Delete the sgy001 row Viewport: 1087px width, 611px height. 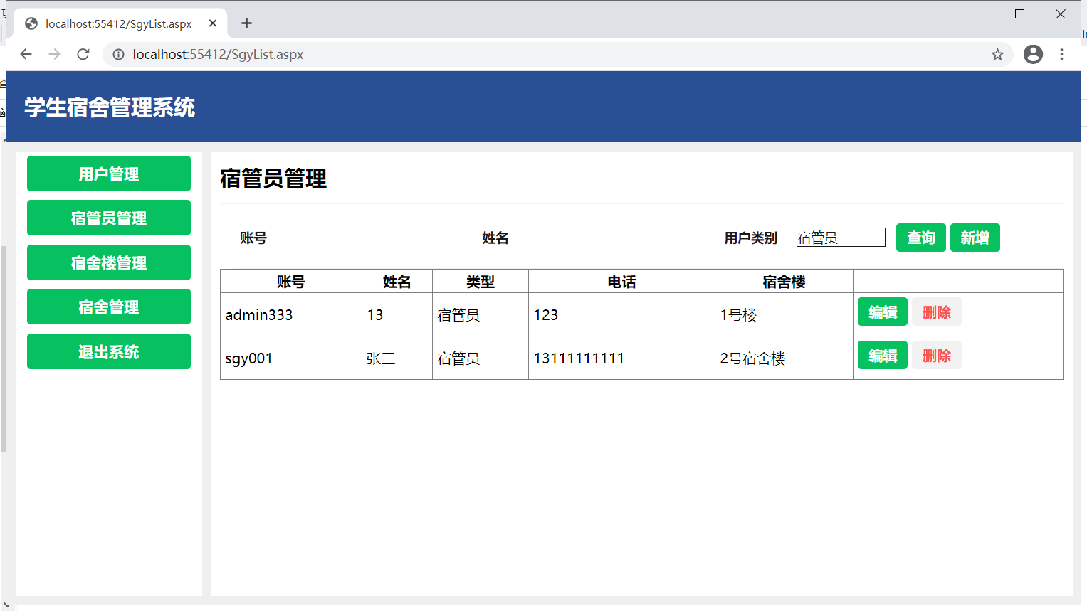(x=936, y=356)
